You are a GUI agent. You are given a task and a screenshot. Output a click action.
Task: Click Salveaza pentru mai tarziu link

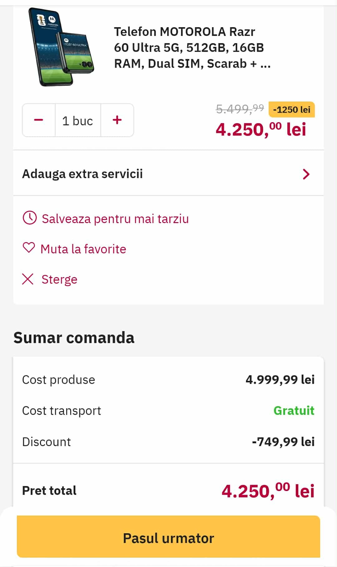tap(115, 219)
